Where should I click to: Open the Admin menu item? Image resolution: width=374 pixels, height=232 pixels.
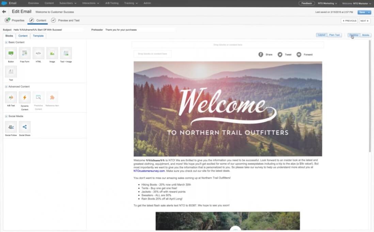[x=147, y=3]
